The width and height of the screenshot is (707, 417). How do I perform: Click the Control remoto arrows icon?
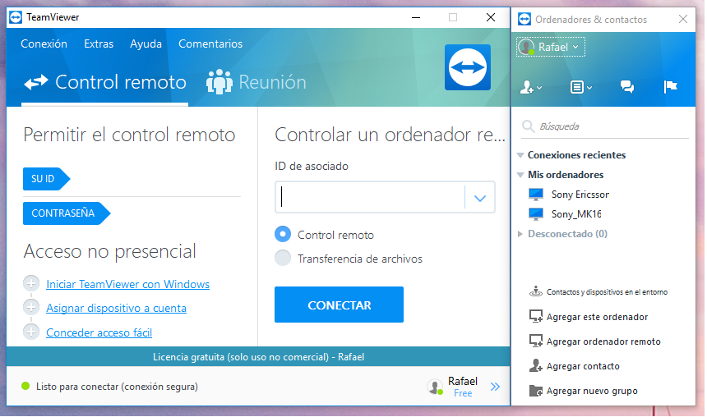[x=36, y=82]
